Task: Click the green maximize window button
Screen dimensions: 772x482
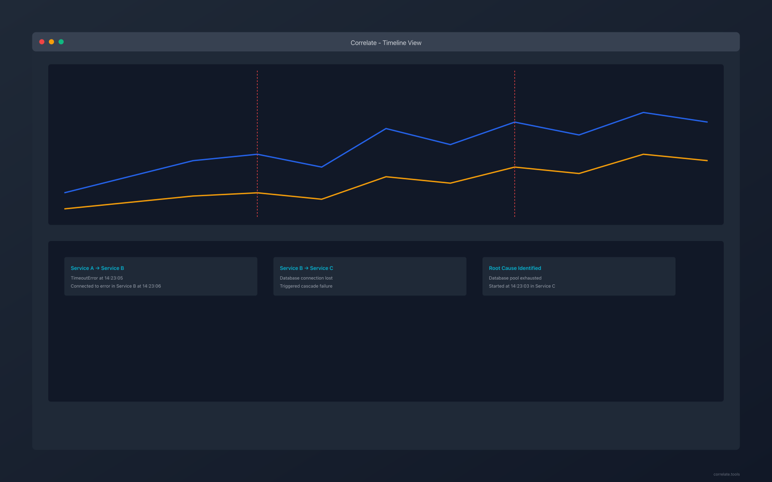Action: 61,42
